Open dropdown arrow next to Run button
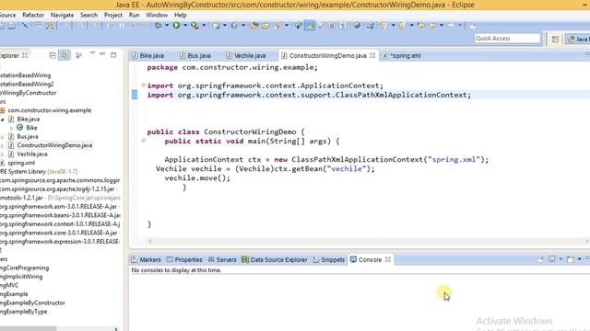This screenshot has height=331, width=590. (x=185, y=26)
